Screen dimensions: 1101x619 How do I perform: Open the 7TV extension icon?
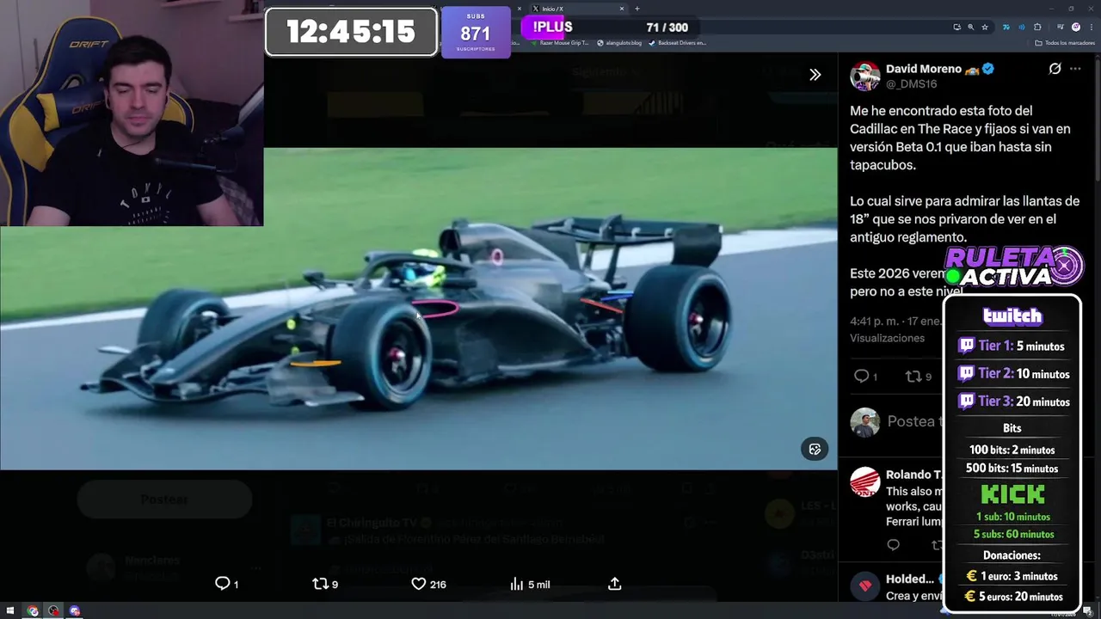[x=1006, y=27]
